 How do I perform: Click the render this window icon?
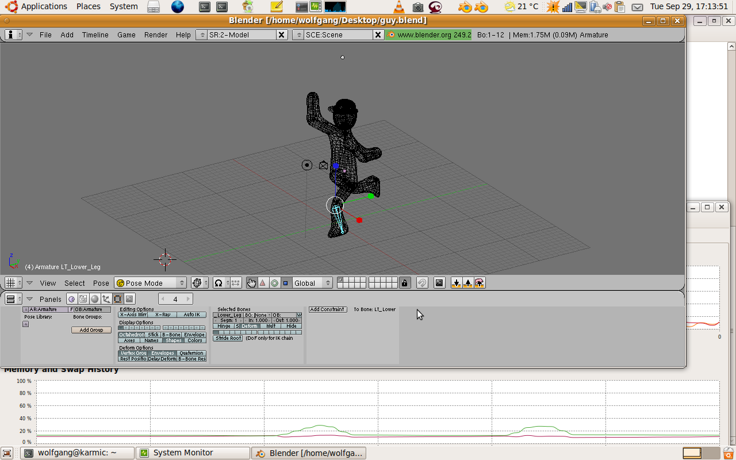tap(439, 283)
